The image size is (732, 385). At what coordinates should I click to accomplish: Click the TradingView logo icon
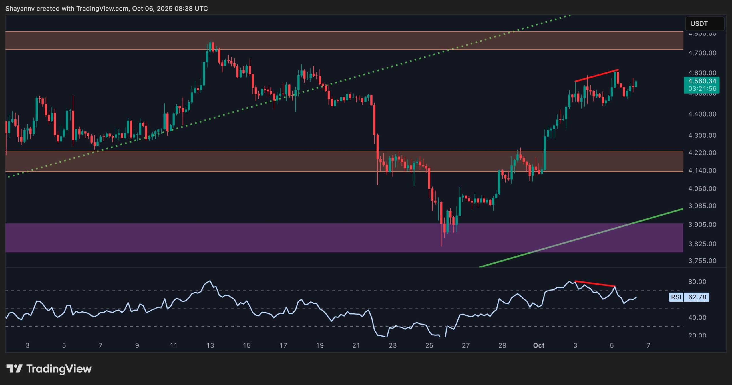point(14,368)
